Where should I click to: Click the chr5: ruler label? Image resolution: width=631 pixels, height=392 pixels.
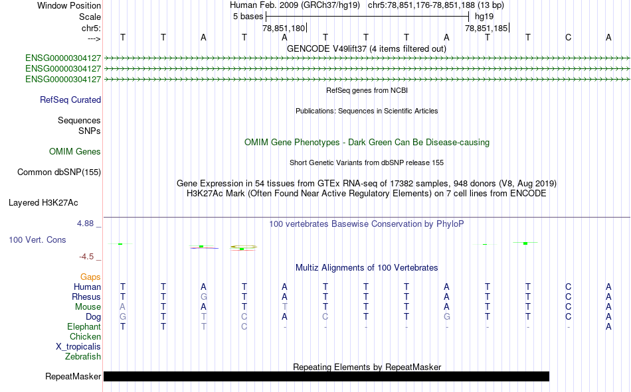tap(91, 28)
